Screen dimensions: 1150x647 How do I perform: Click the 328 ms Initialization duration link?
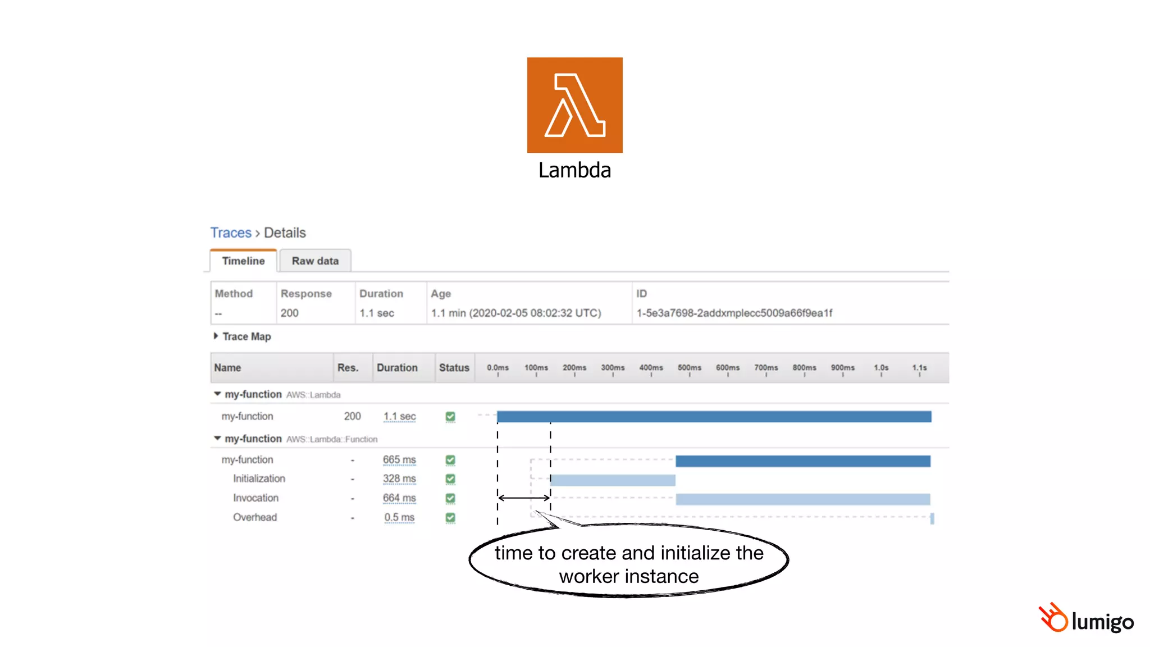coord(399,479)
